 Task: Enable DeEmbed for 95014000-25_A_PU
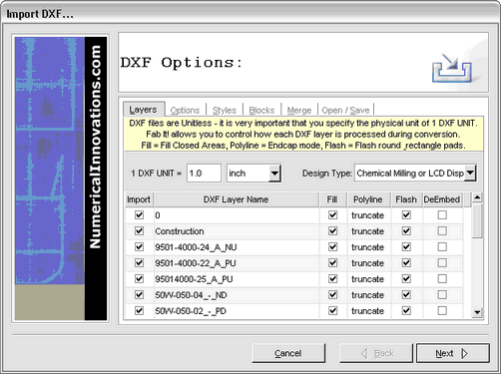tap(442, 279)
